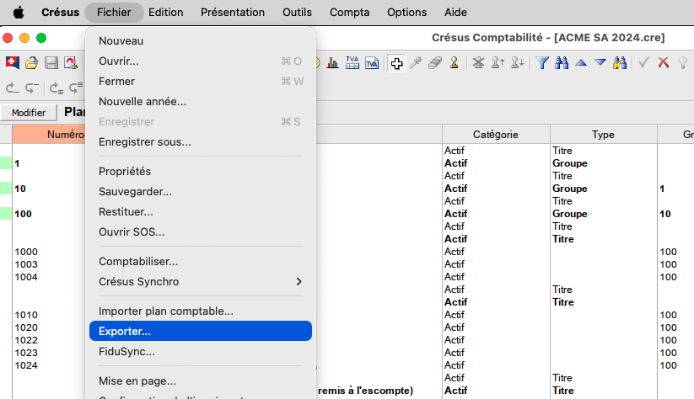Image resolution: width=694 pixels, height=399 pixels.
Task: Click the colored bar chart icon
Action: click(332, 63)
